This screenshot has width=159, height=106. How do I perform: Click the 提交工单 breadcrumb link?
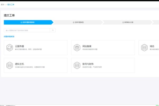[x=11, y=5]
